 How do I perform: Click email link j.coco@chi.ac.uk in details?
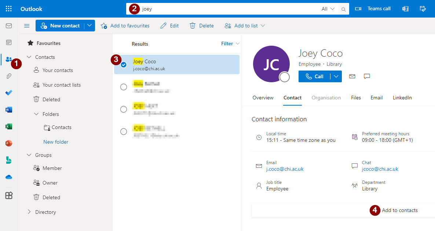point(285,169)
